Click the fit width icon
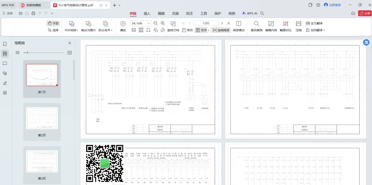The image size is (372, 185). (x=148, y=30)
